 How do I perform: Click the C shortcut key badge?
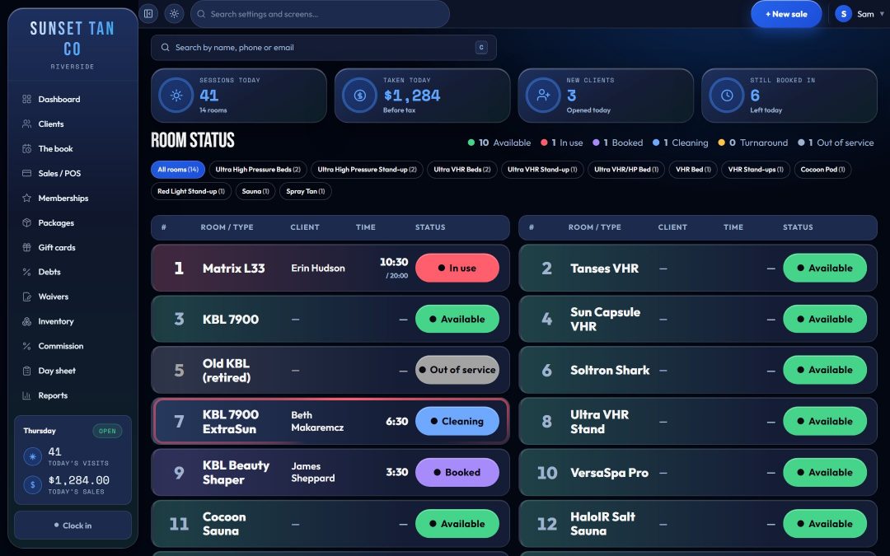(481, 48)
